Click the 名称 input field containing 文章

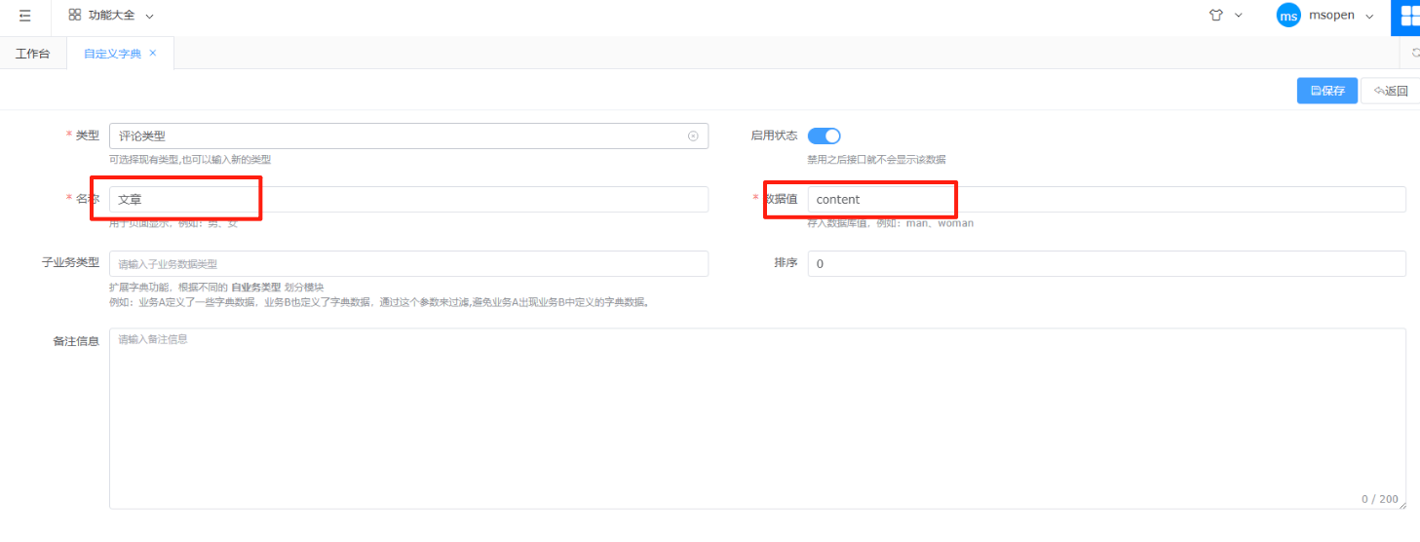[x=408, y=199]
